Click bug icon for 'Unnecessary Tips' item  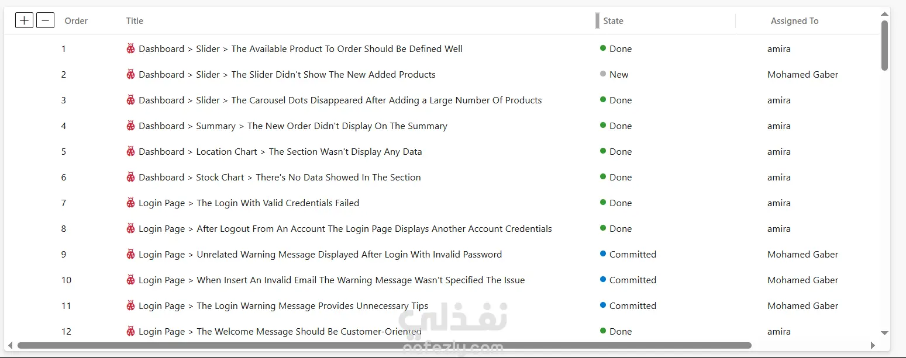pyautogui.click(x=131, y=305)
